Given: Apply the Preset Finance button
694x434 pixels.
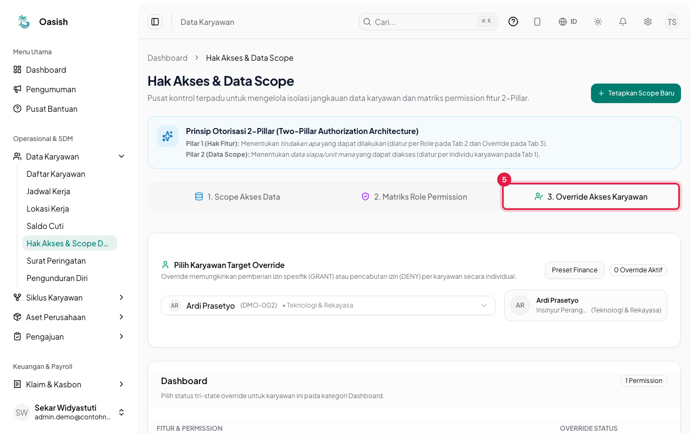Looking at the screenshot, I should 575,270.
